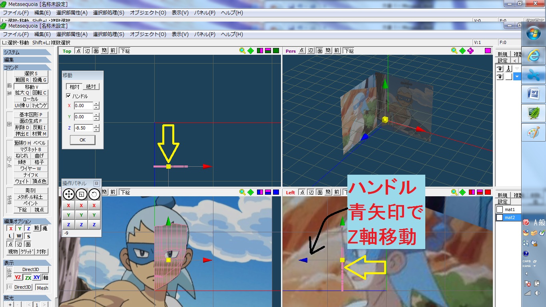This screenshot has width=546, height=307.
Task: Click the mat2 material color swatch
Action: click(499, 218)
